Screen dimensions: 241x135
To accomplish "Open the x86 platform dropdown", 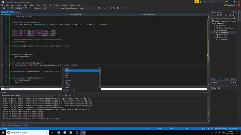I will 50,8.
